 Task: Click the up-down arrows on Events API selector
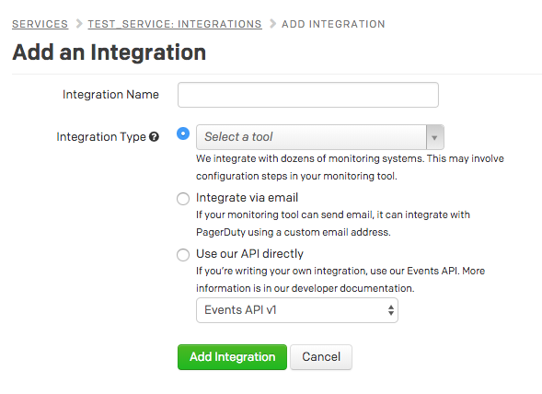click(390, 310)
